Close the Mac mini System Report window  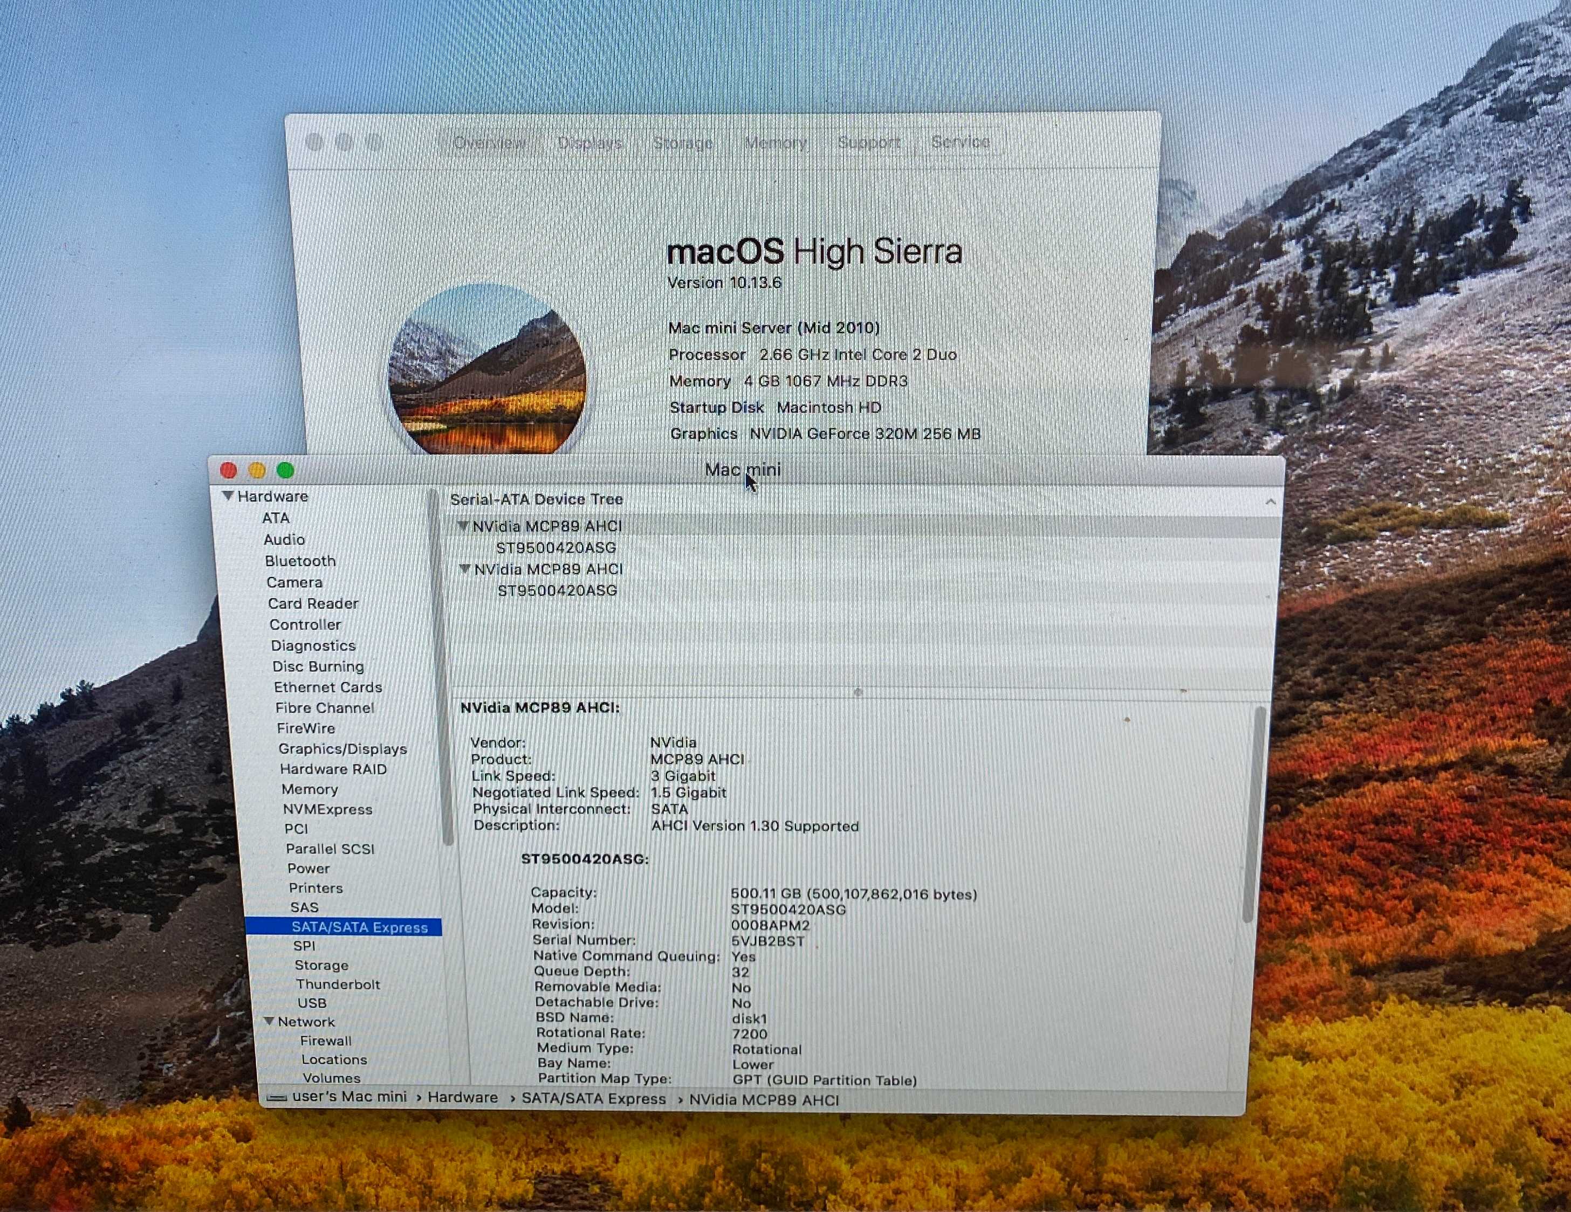point(229,471)
